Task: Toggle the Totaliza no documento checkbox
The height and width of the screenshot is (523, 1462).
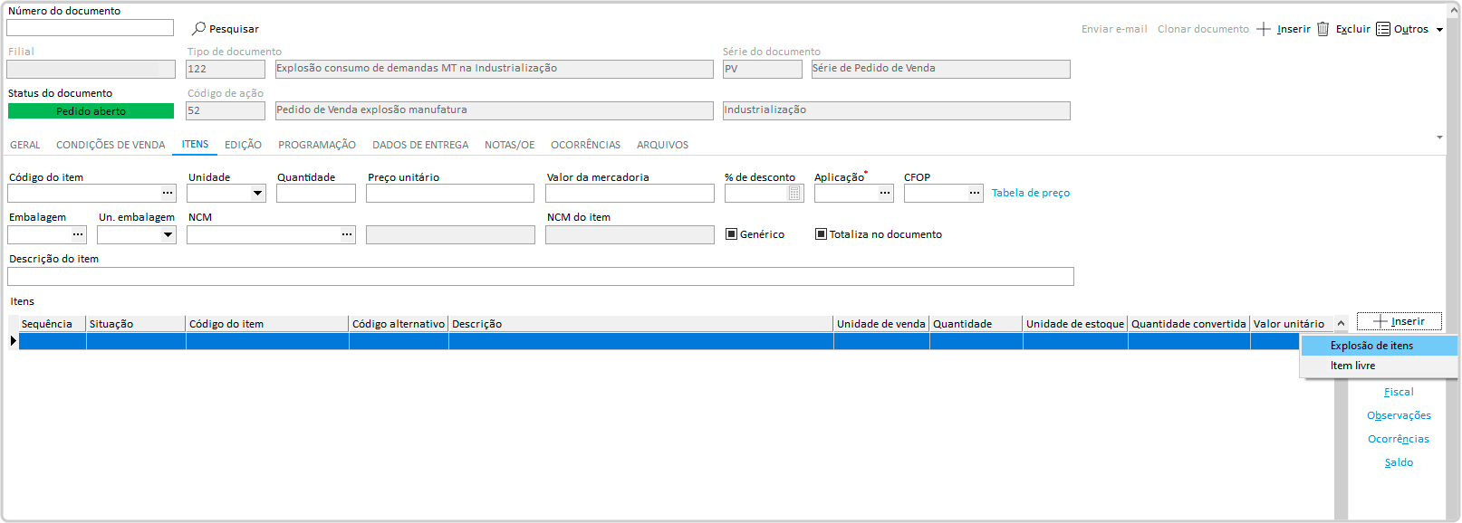Action: point(821,234)
